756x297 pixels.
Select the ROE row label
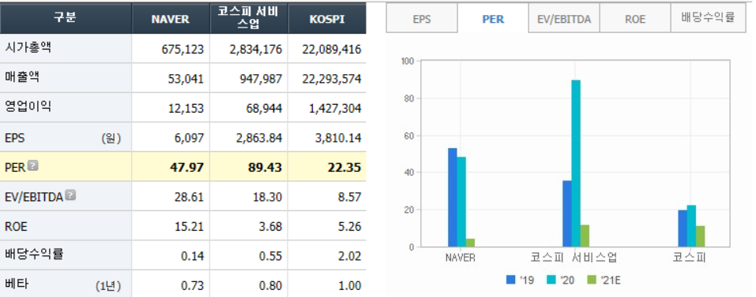(x=16, y=226)
